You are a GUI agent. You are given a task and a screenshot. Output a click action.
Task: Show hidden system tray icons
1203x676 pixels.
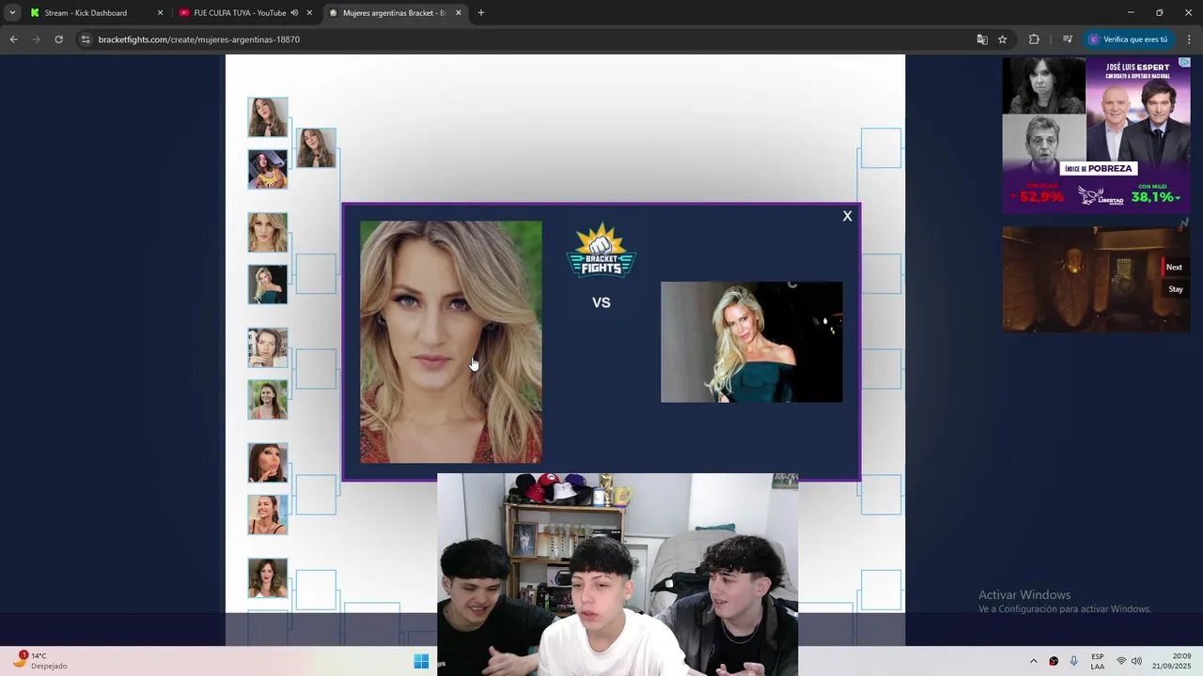(x=1034, y=661)
